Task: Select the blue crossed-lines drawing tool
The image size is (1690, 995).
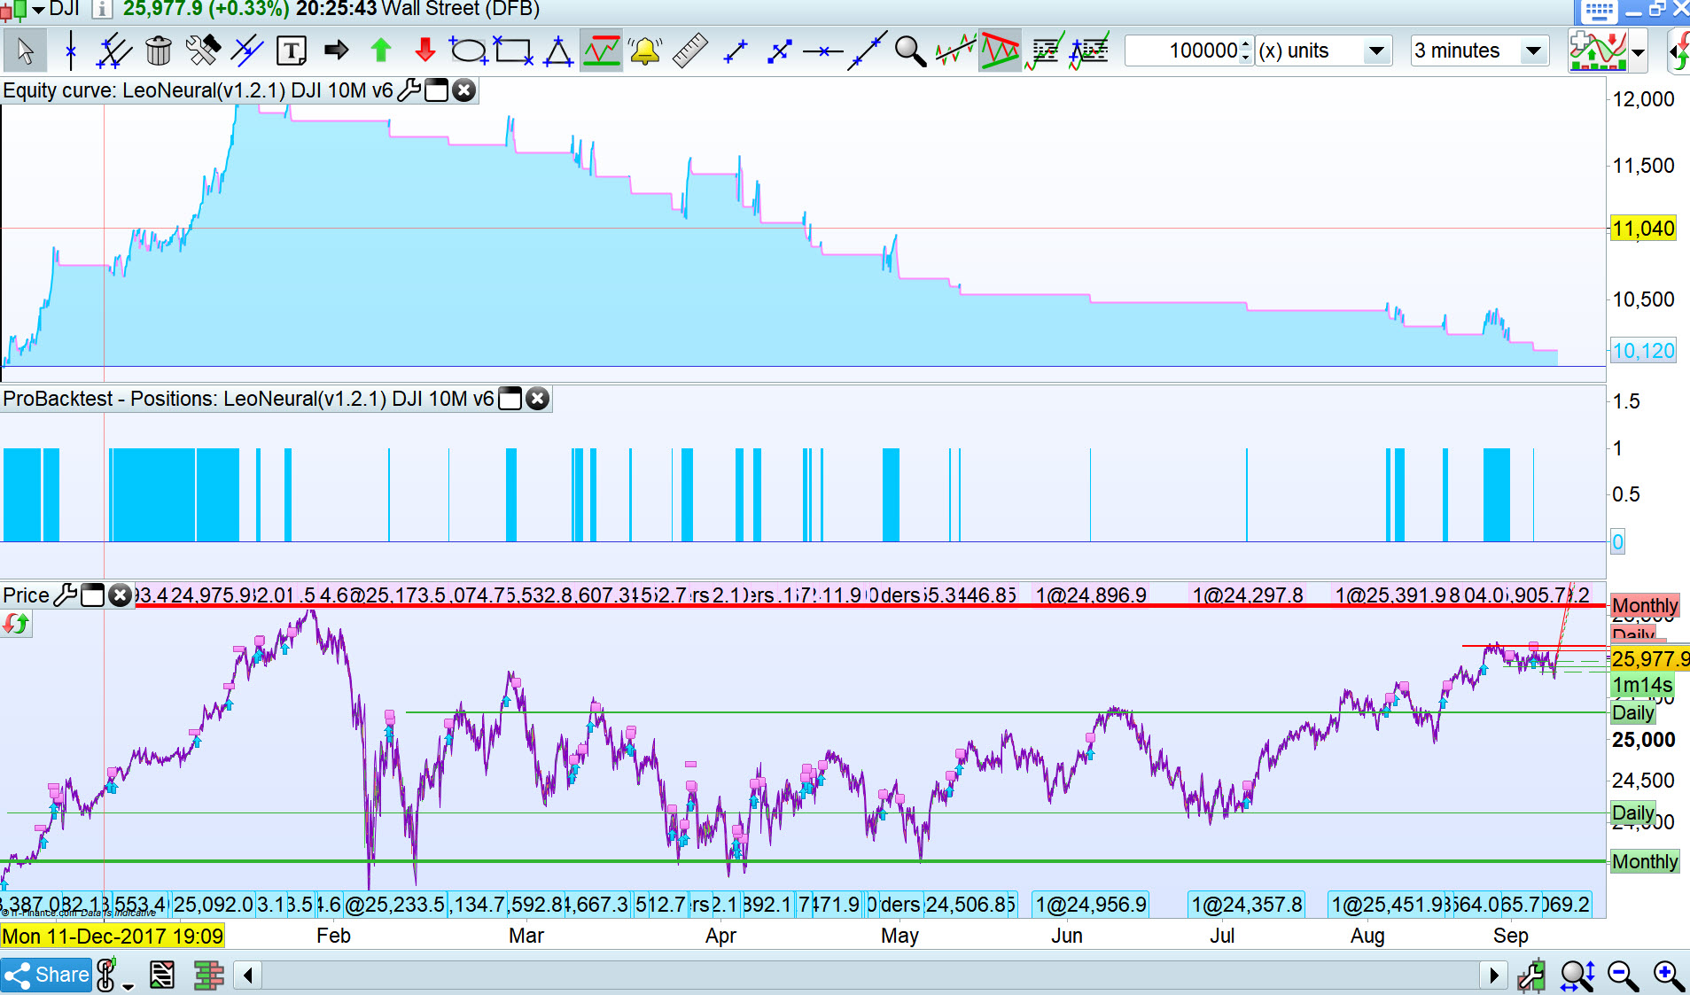Action: point(247,51)
